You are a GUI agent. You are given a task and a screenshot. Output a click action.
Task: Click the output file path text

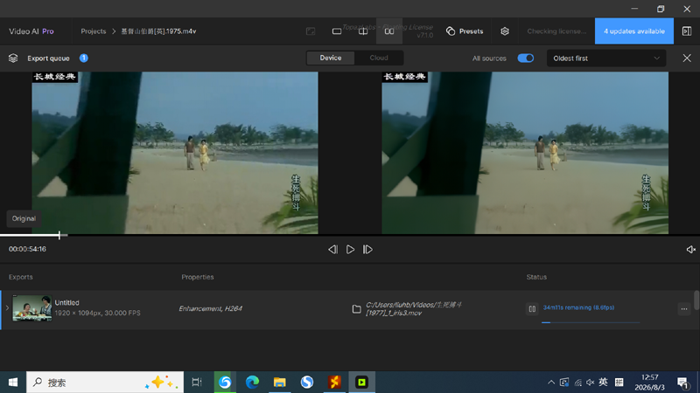tap(414, 309)
